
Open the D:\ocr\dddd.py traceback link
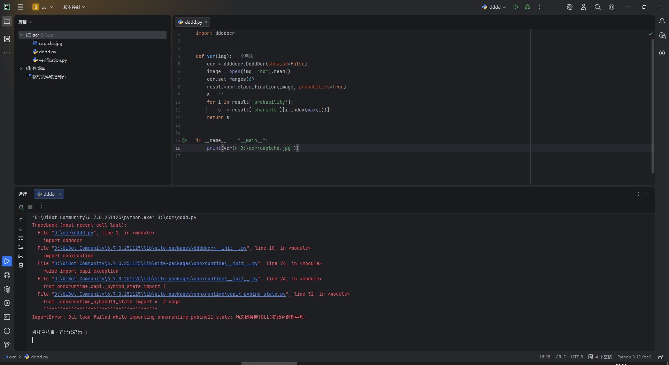click(74, 233)
